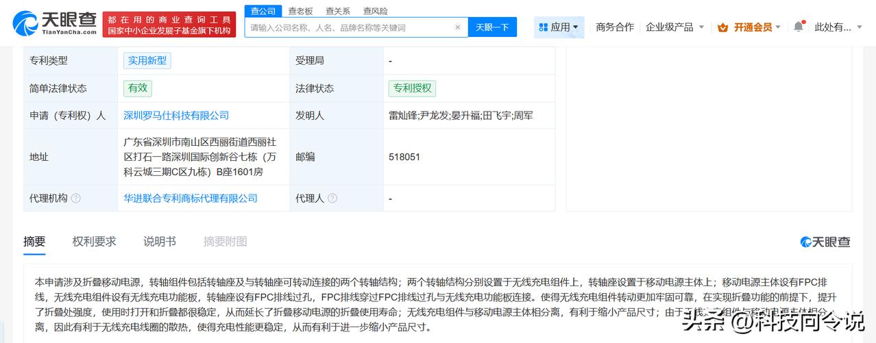Click the help icon next to 代理人
The image size is (876, 343).
332,199
